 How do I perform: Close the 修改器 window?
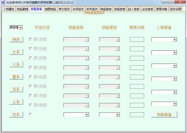180,2
